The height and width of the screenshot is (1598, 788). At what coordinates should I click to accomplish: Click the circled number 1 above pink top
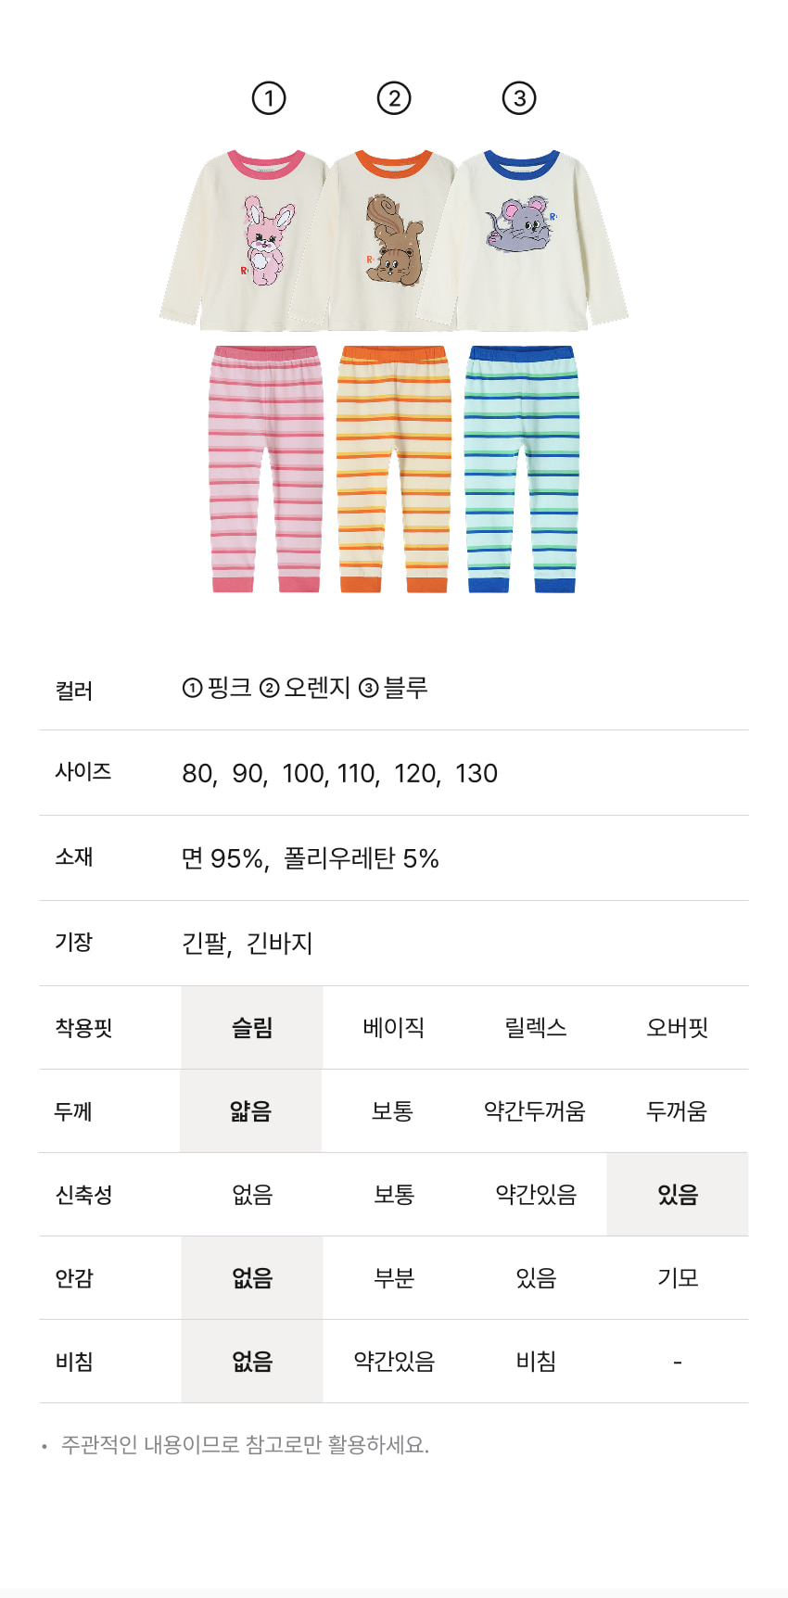269,98
